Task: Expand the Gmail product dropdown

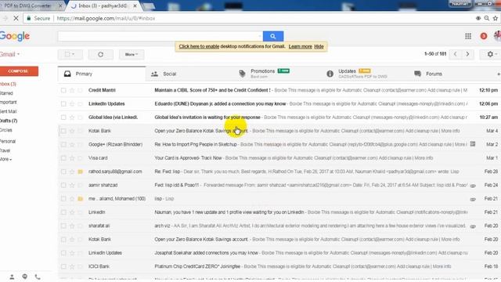Action: pyautogui.click(x=9, y=54)
